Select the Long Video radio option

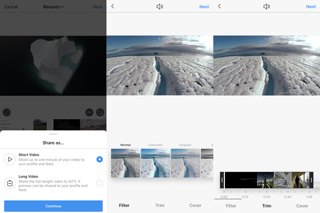point(100,183)
